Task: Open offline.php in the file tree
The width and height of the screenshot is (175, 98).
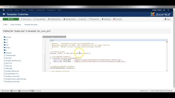Action: [8, 68]
